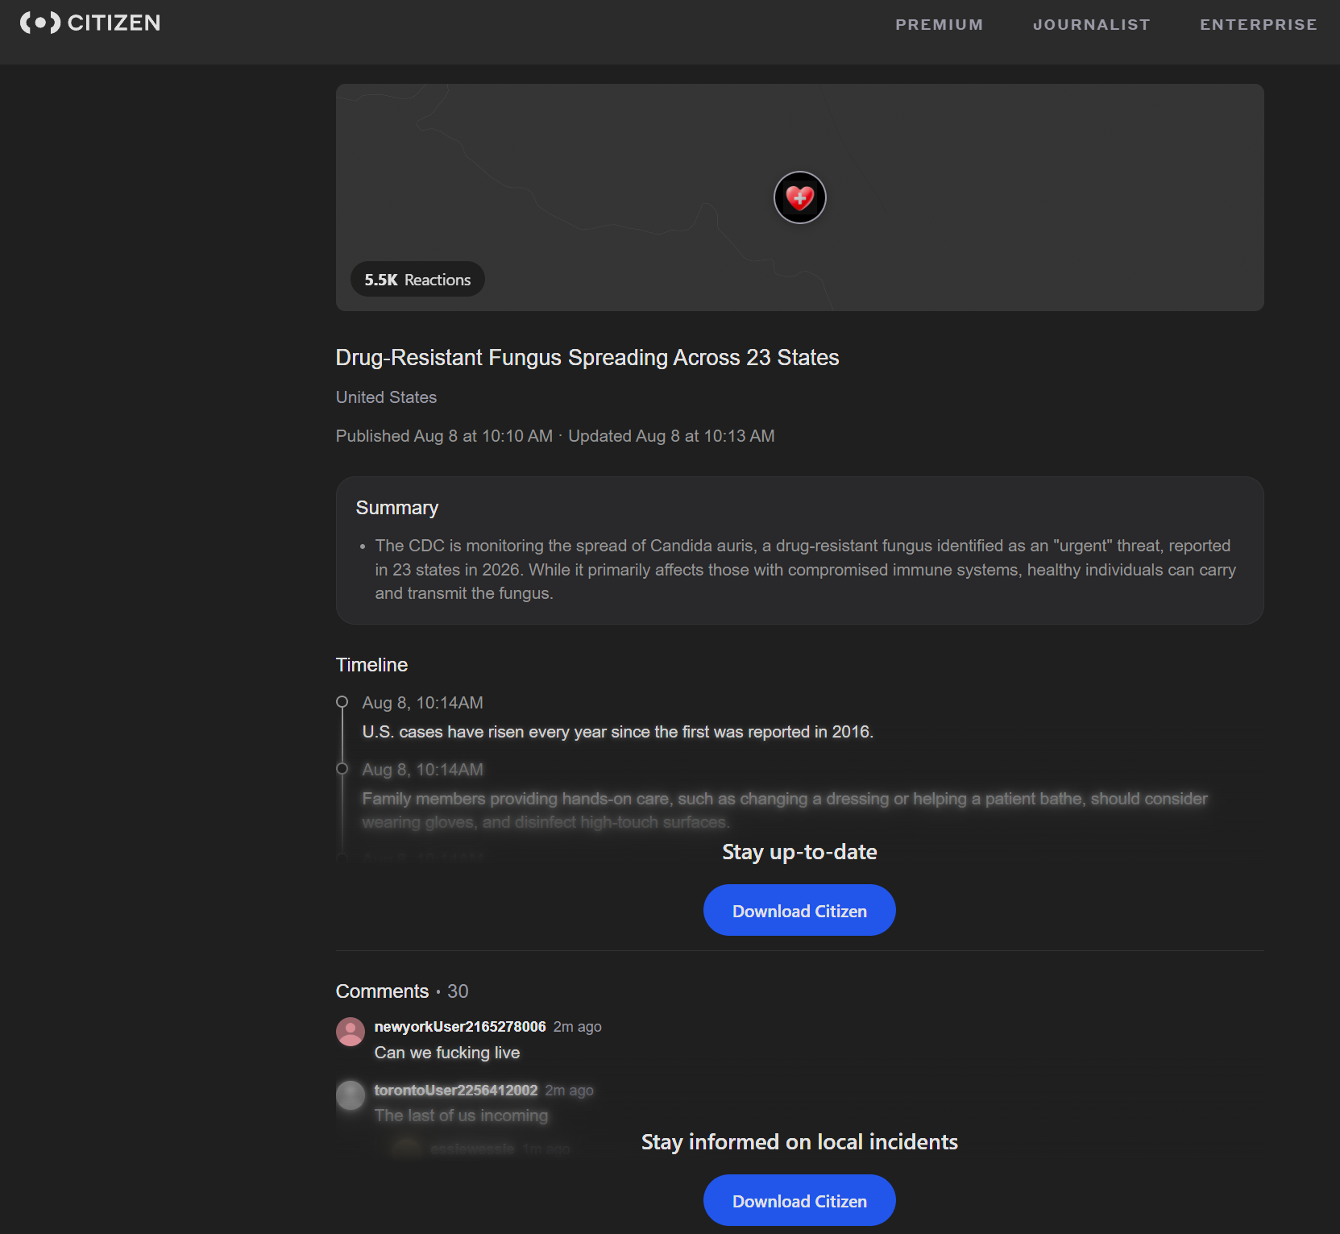Click the first timeline marker dot for Aug 8, 10:14AM
The image size is (1340, 1234).
342,702
